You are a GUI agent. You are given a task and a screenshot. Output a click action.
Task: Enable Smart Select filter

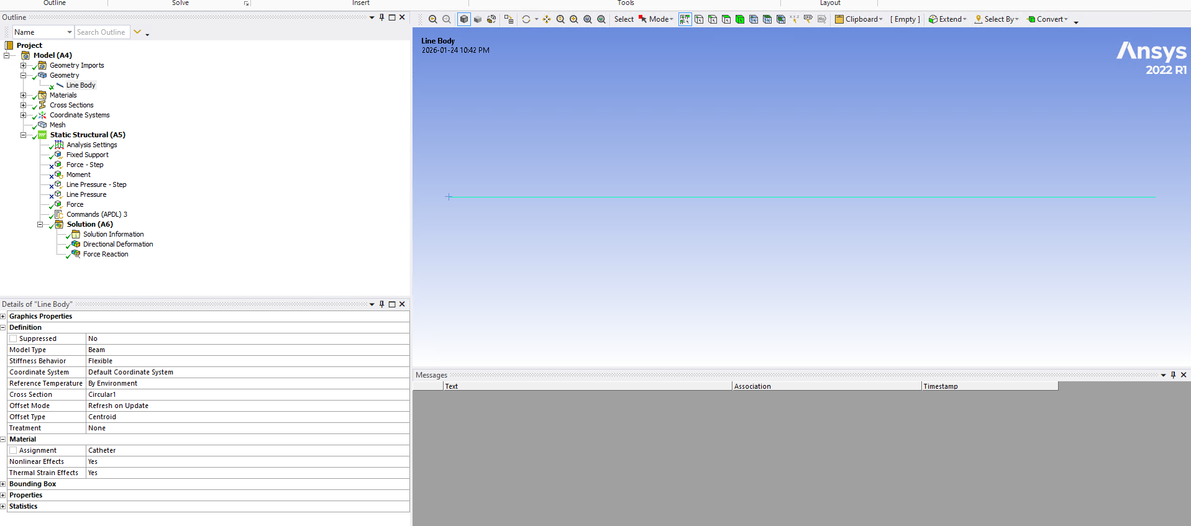tap(685, 19)
